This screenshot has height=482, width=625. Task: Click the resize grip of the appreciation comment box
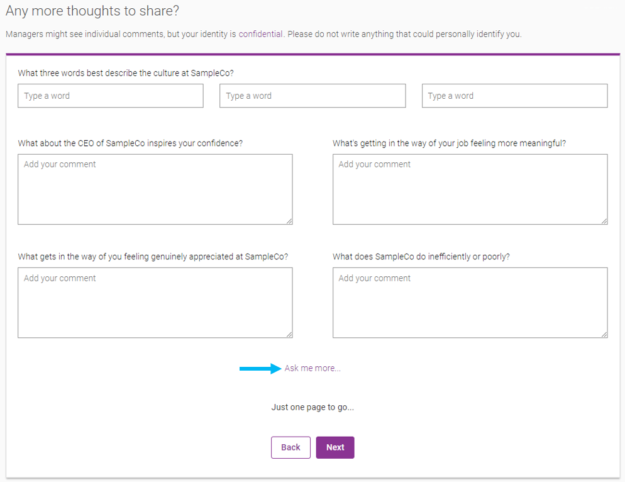click(x=289, y=334)
